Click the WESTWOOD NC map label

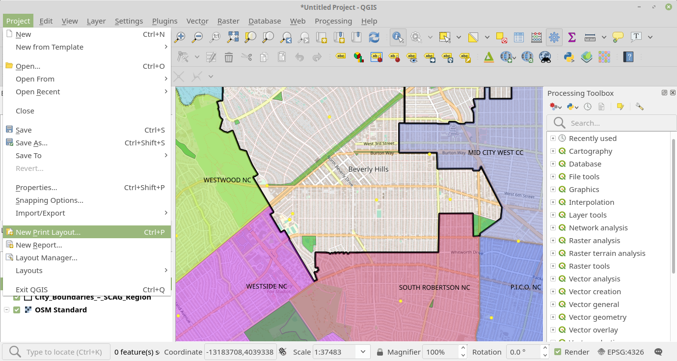(227, 180)
